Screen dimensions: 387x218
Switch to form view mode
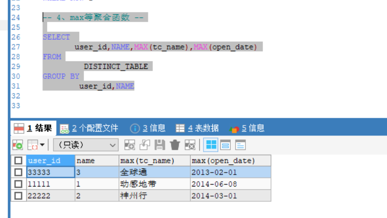225,145
